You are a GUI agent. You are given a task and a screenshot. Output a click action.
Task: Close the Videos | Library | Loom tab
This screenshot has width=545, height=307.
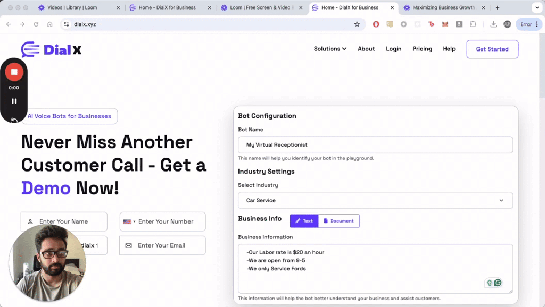(118, 7)
